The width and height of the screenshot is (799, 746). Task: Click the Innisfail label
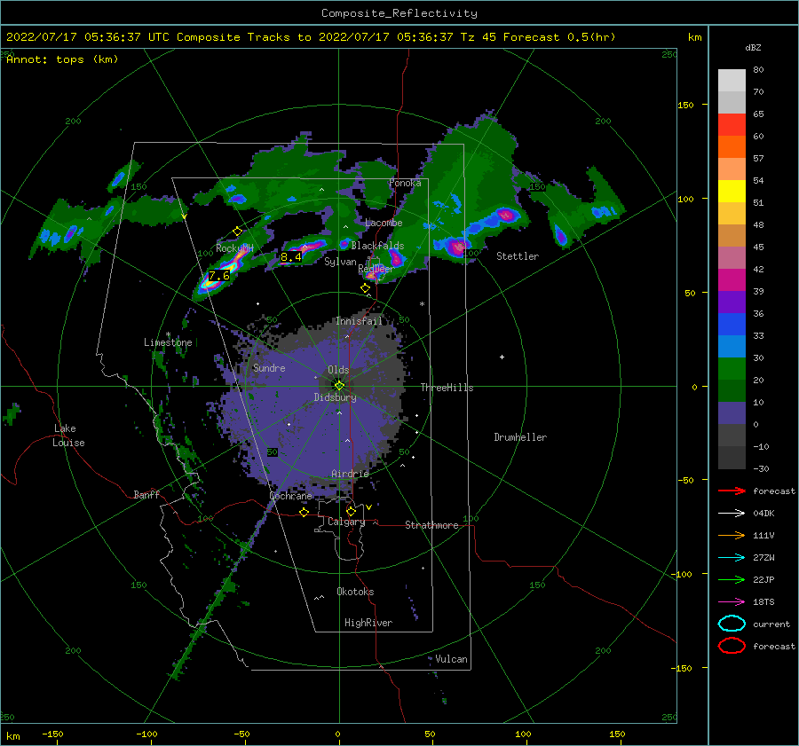pos(359,321)
